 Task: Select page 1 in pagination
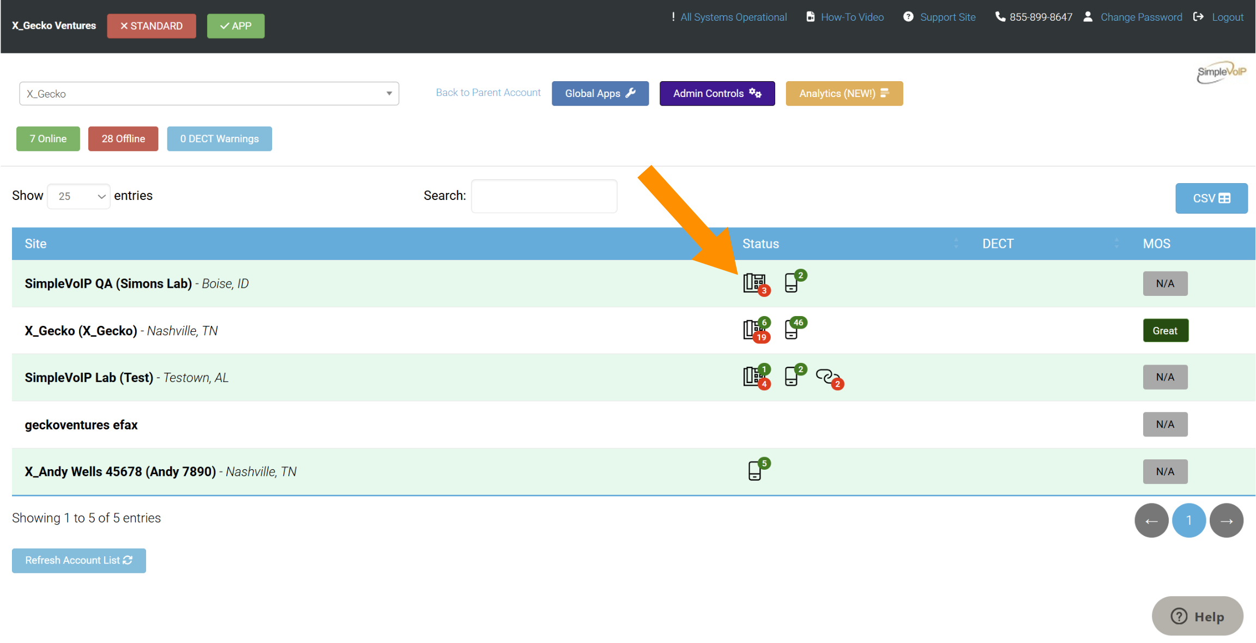1189,520
